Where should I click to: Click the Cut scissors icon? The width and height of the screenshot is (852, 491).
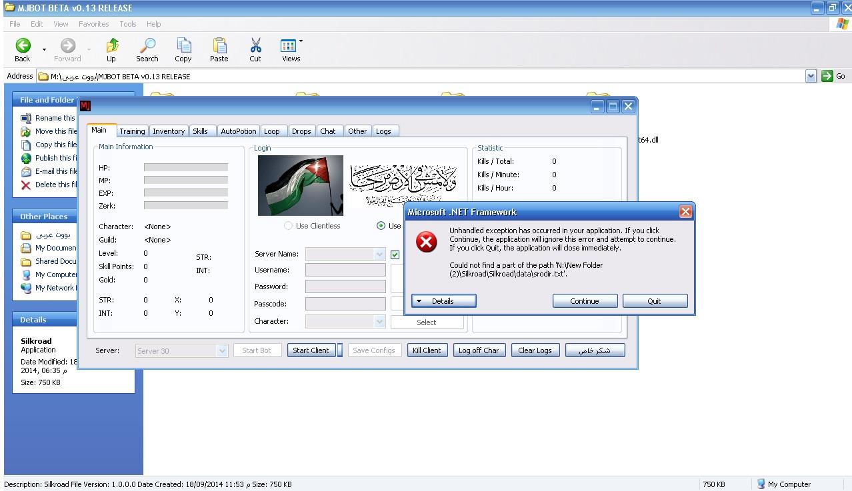coord(255,45)
